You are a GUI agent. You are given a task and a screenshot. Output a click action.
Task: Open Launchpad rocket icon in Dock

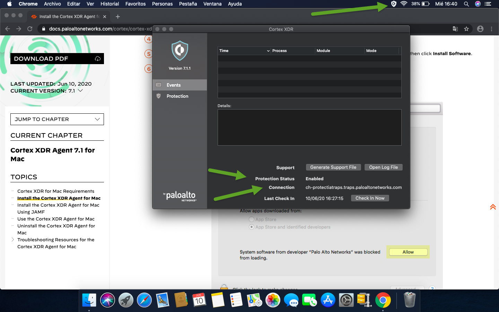click(126, 300)
